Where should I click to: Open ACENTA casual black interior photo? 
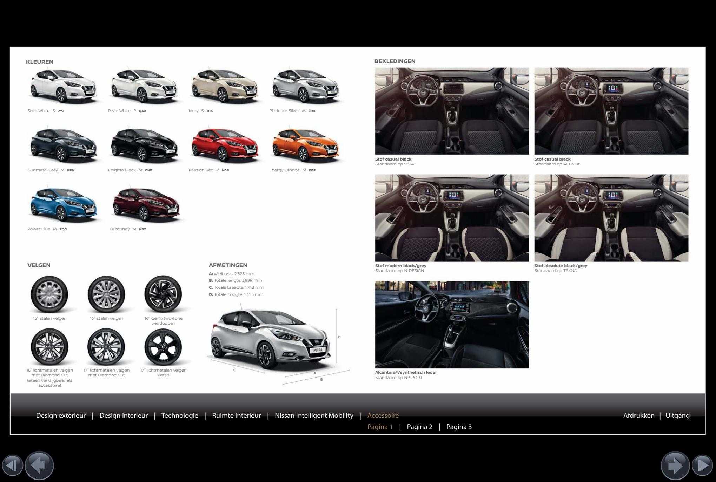tap(611, 111)
